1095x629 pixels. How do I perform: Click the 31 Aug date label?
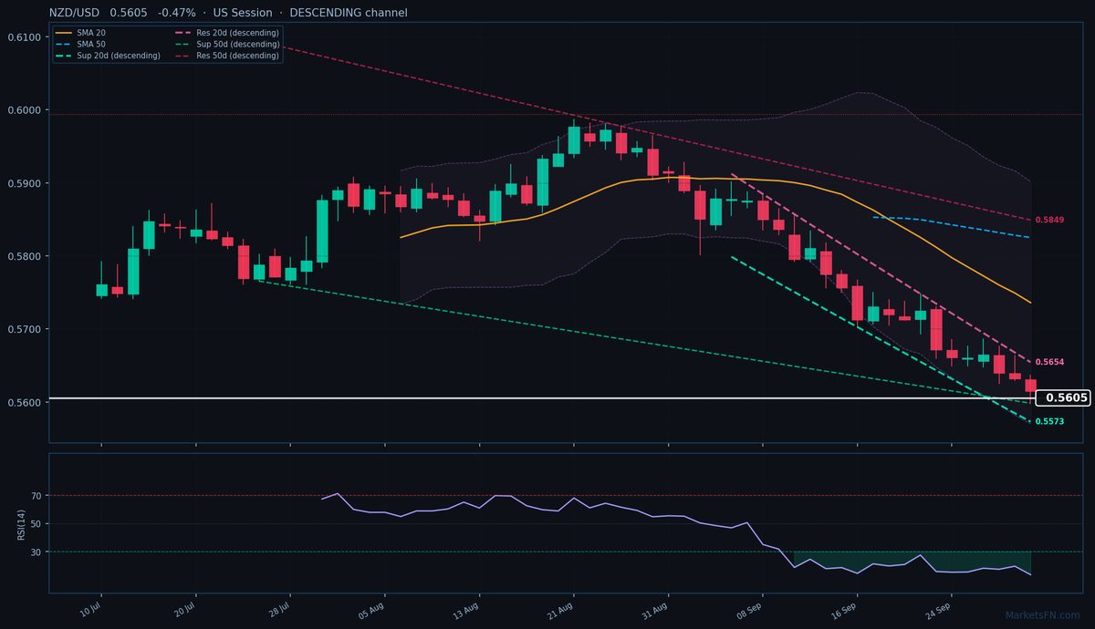655,610
